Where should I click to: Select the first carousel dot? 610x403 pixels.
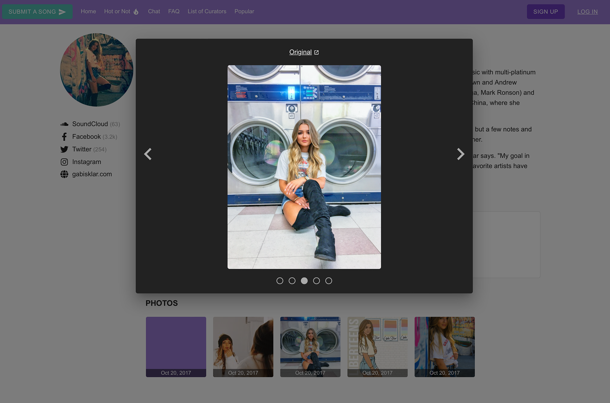280,281
